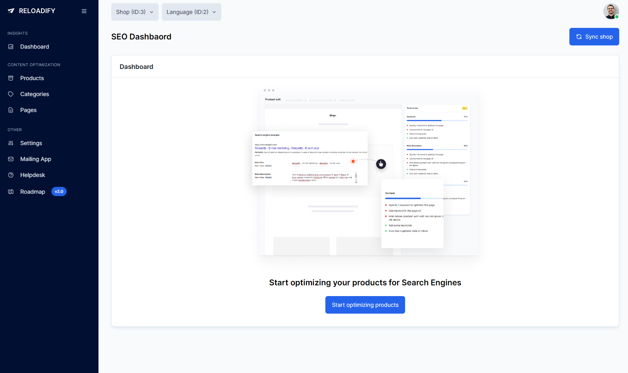628x373 pixels.
Task: Click the SEO Dashbaord page title
Action: tap(141, 37)
